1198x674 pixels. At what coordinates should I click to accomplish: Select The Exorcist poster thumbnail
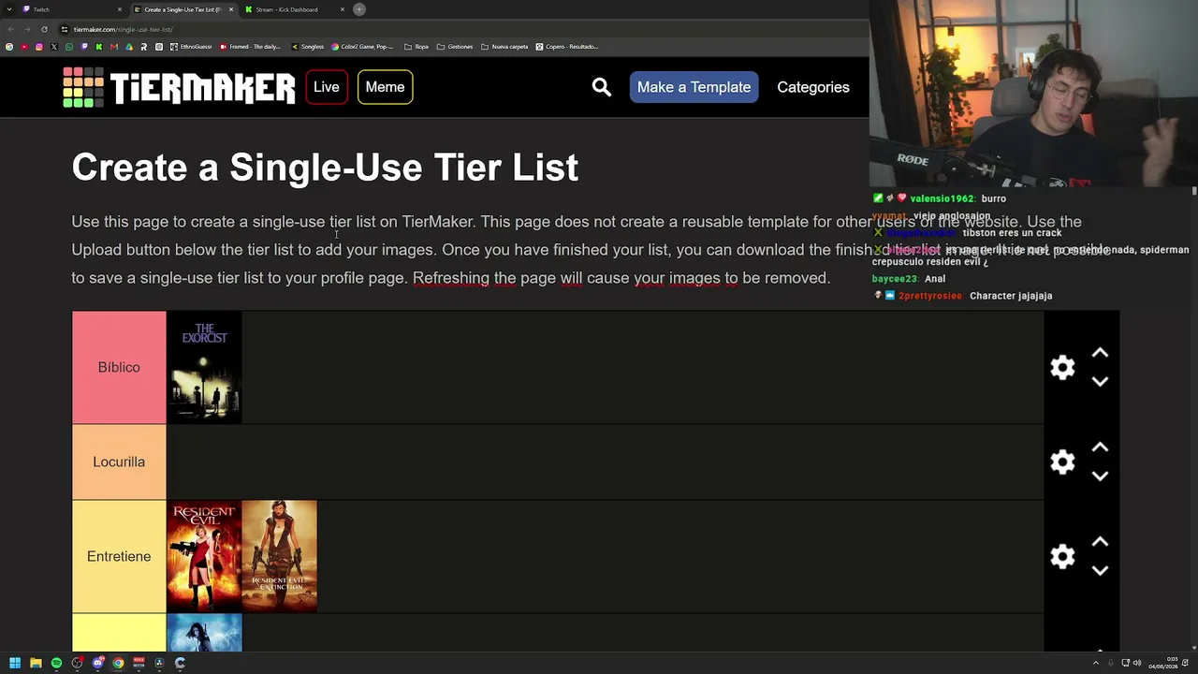(204, 368)
